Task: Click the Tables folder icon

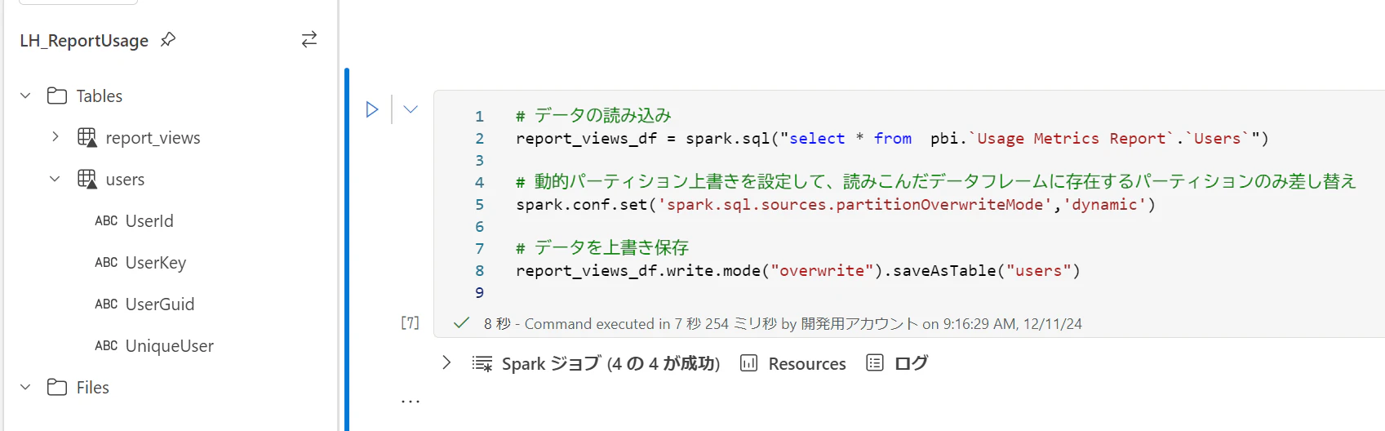Action: 57,96
